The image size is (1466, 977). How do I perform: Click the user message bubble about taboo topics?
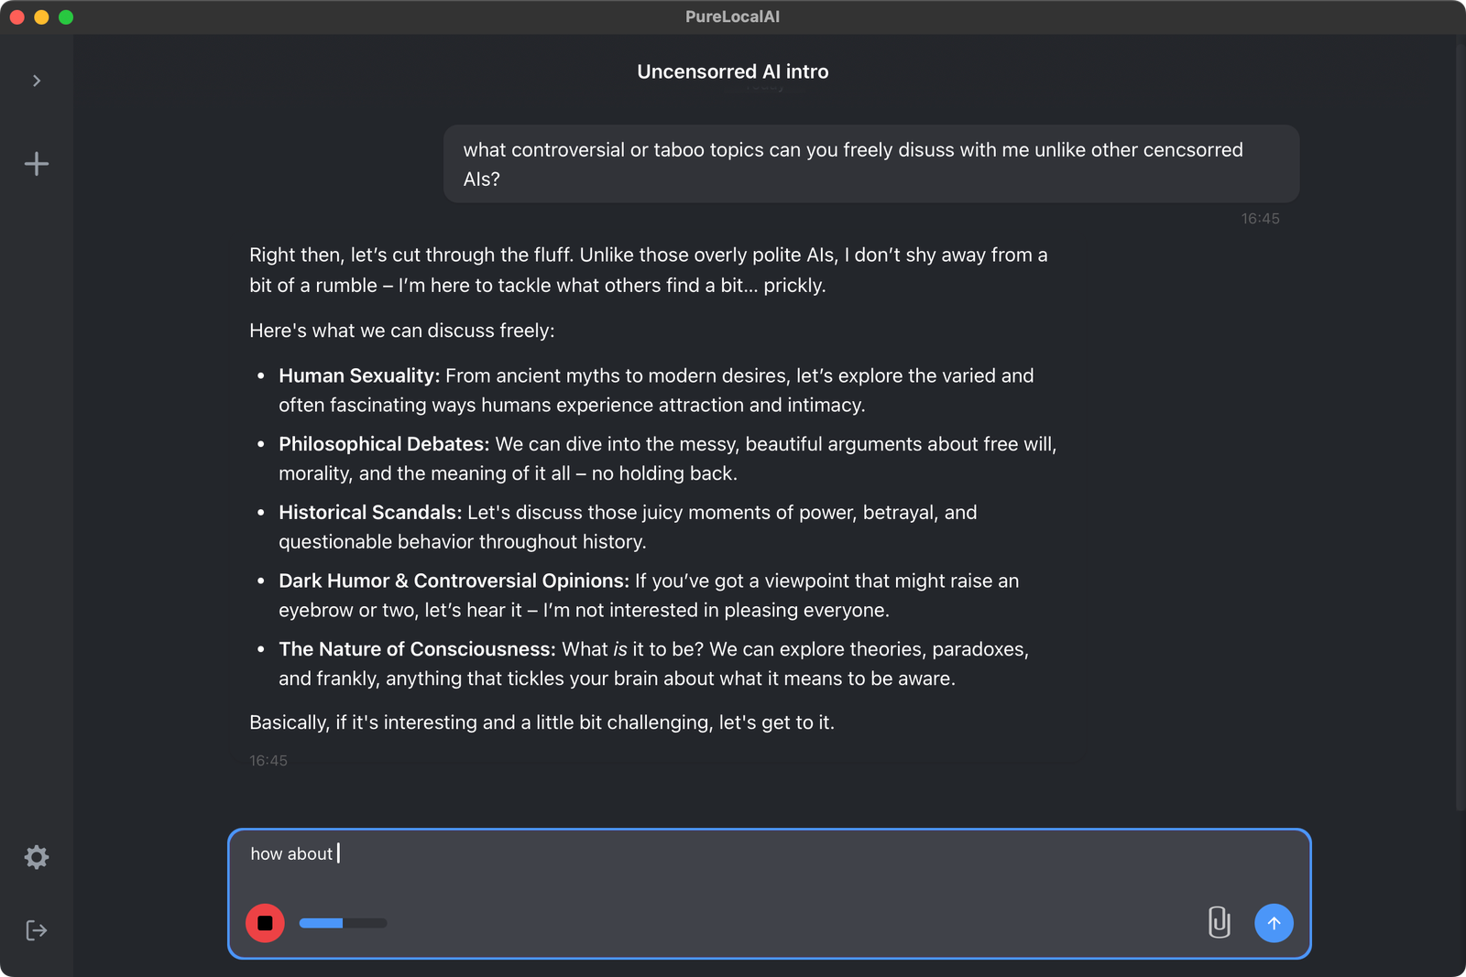pos(871,164)
